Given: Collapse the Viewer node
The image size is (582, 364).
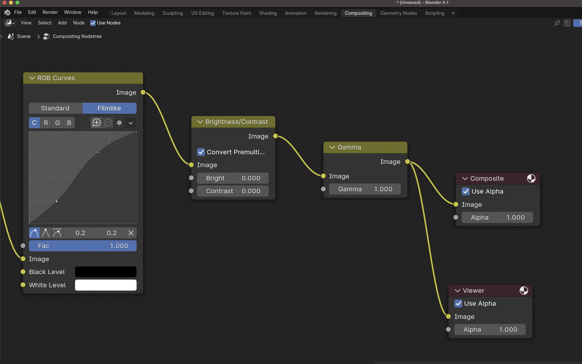Looking at the screenshot, I should point(457,291).
